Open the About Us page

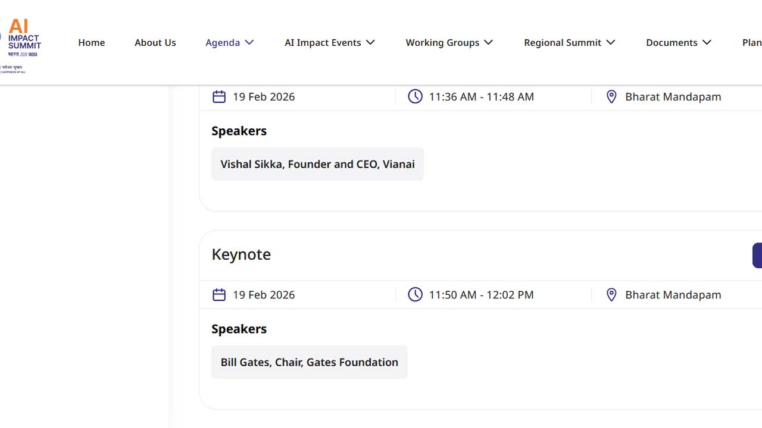[x=155, y=42]
